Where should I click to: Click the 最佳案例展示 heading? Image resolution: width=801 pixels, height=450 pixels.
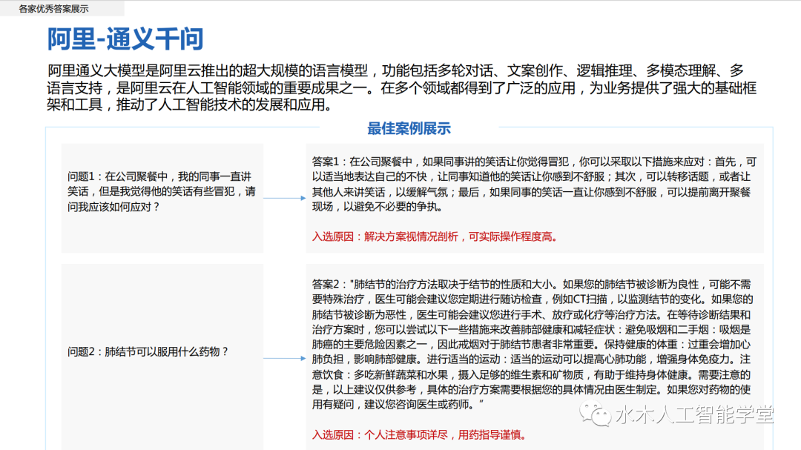point(409,128)
